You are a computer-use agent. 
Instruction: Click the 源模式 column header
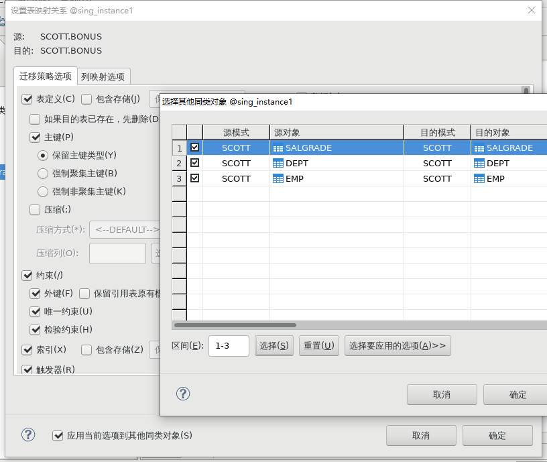(x=236, y=133)
